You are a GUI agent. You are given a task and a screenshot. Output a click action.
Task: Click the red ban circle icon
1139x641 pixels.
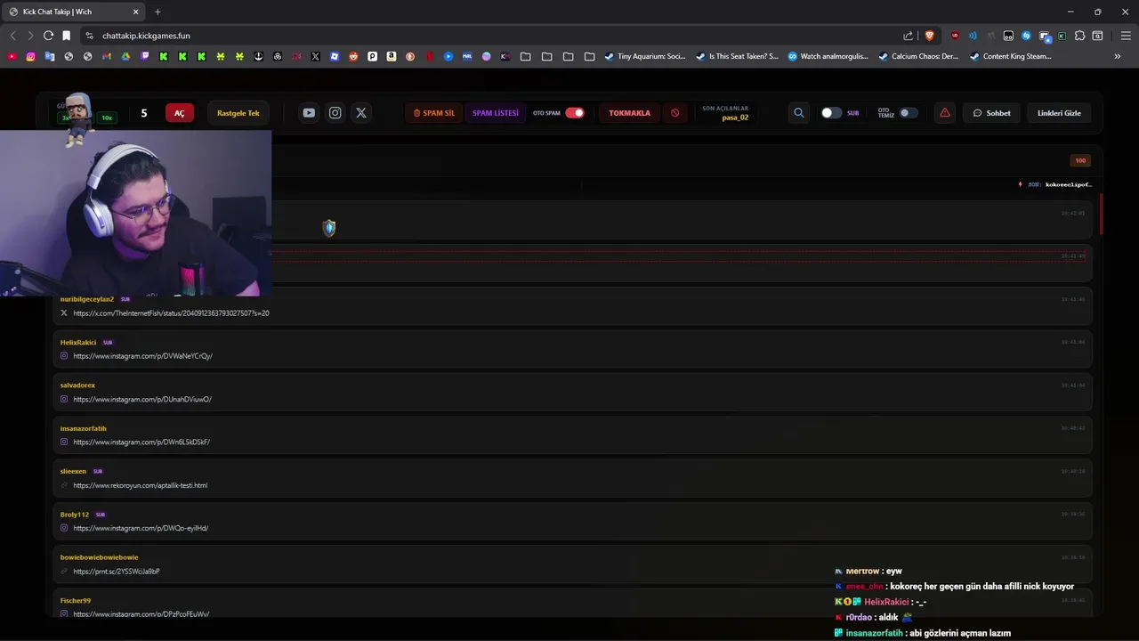675,113
